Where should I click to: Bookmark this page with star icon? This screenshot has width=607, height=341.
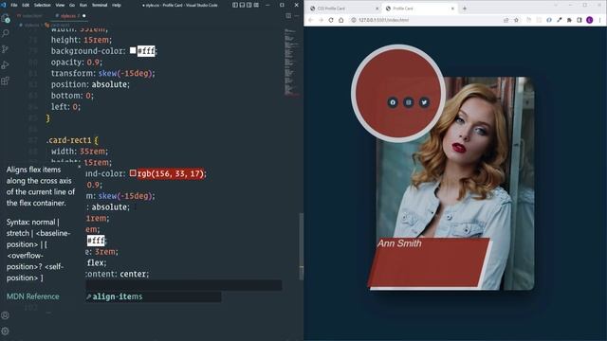(x=516, y=20)
